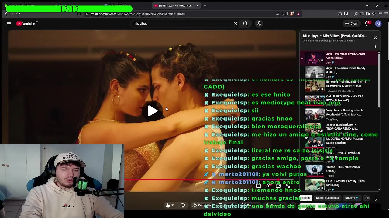The height and width of the screenshot is (218, 389).
Task: Show the browser sidebar panel
Action: pos(362,14)
